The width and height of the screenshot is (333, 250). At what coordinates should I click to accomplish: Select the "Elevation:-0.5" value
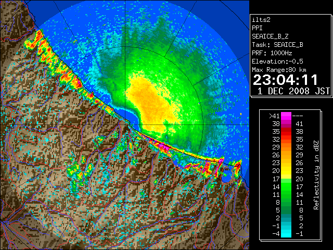(x=277, y=61)
